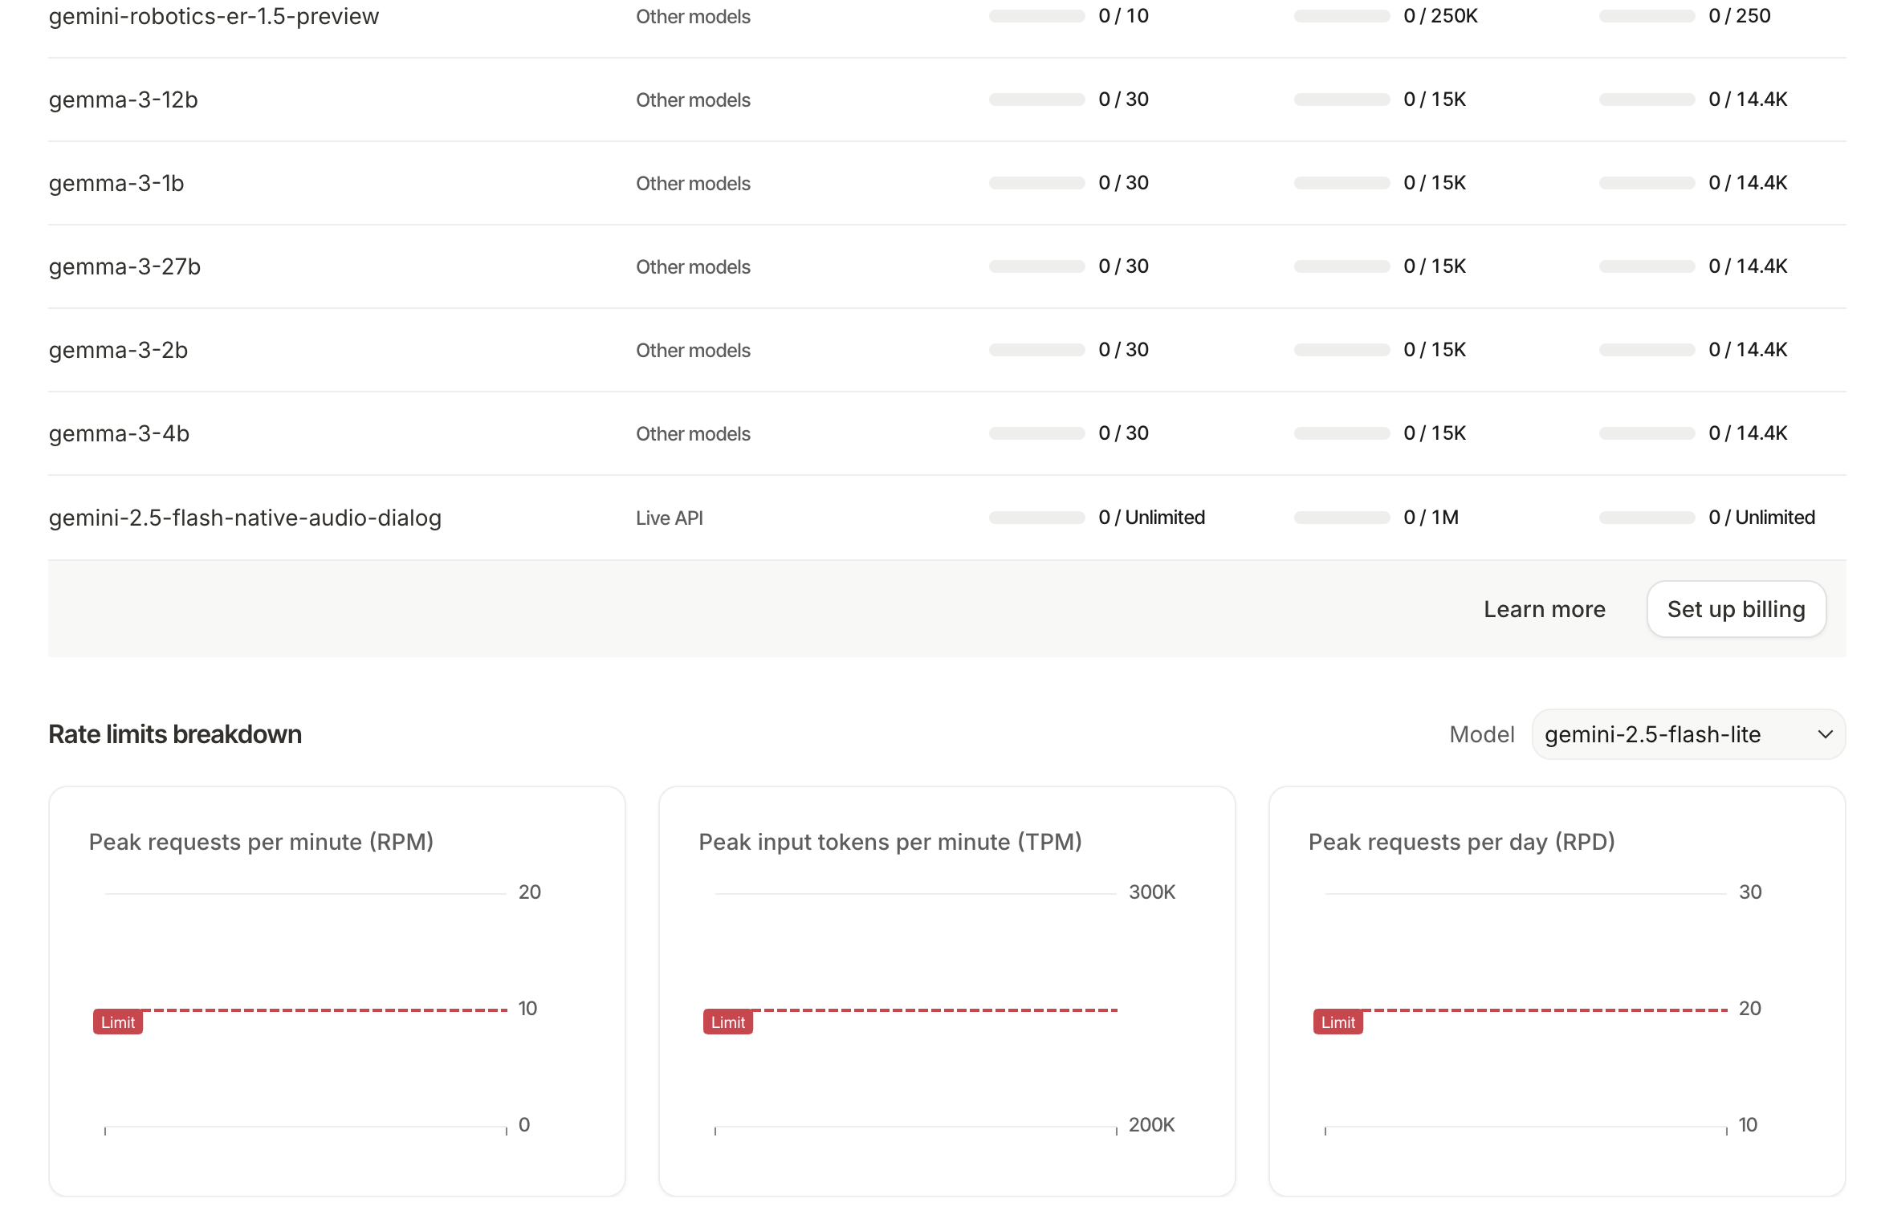Click the Live API category label
Screen dimensions: 1877x1231
[669, 518]
